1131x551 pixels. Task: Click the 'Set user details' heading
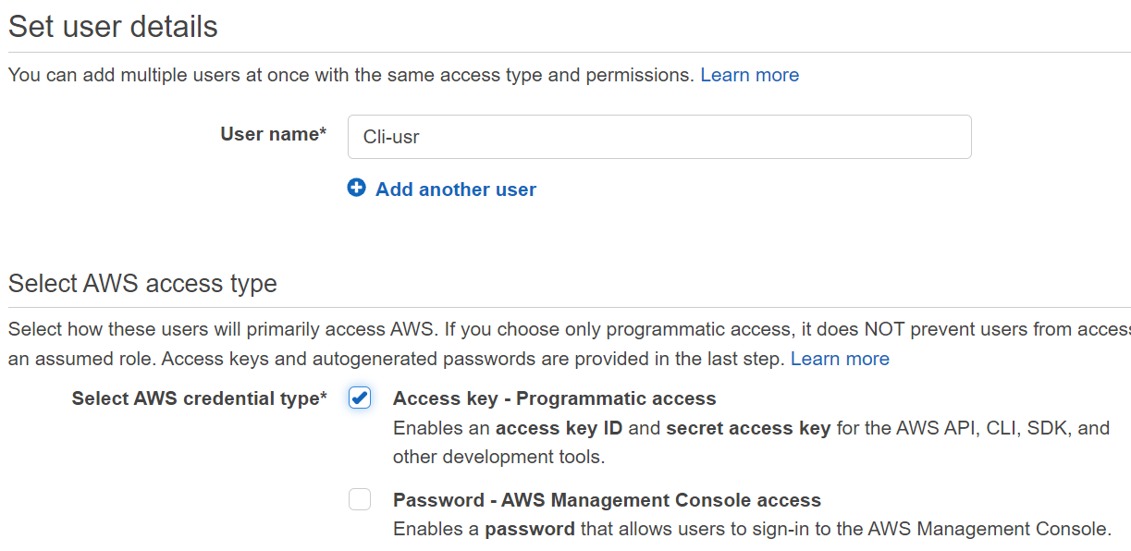pos(113,27)
